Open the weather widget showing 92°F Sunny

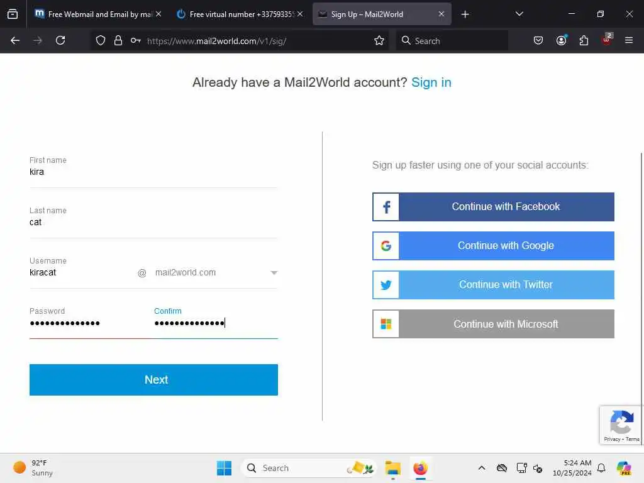click(x=34, y=468)
